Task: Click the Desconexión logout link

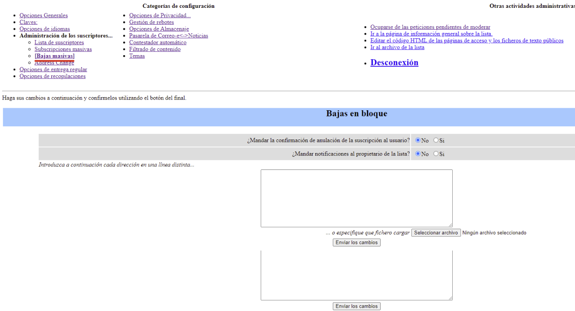Action: 394,63
